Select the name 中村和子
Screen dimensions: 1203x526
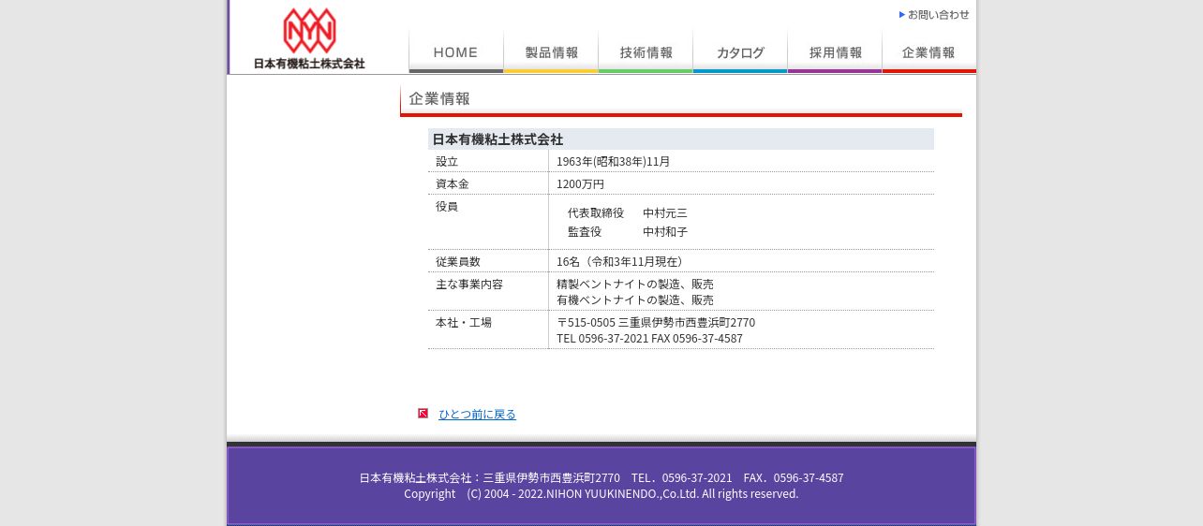coord(665,231)
